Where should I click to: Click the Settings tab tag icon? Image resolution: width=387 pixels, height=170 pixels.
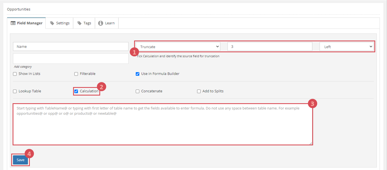tap(52, 23)
